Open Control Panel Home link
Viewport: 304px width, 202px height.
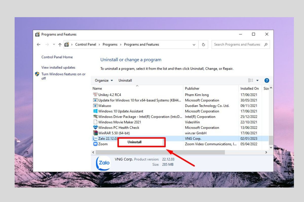pos(57,57)
